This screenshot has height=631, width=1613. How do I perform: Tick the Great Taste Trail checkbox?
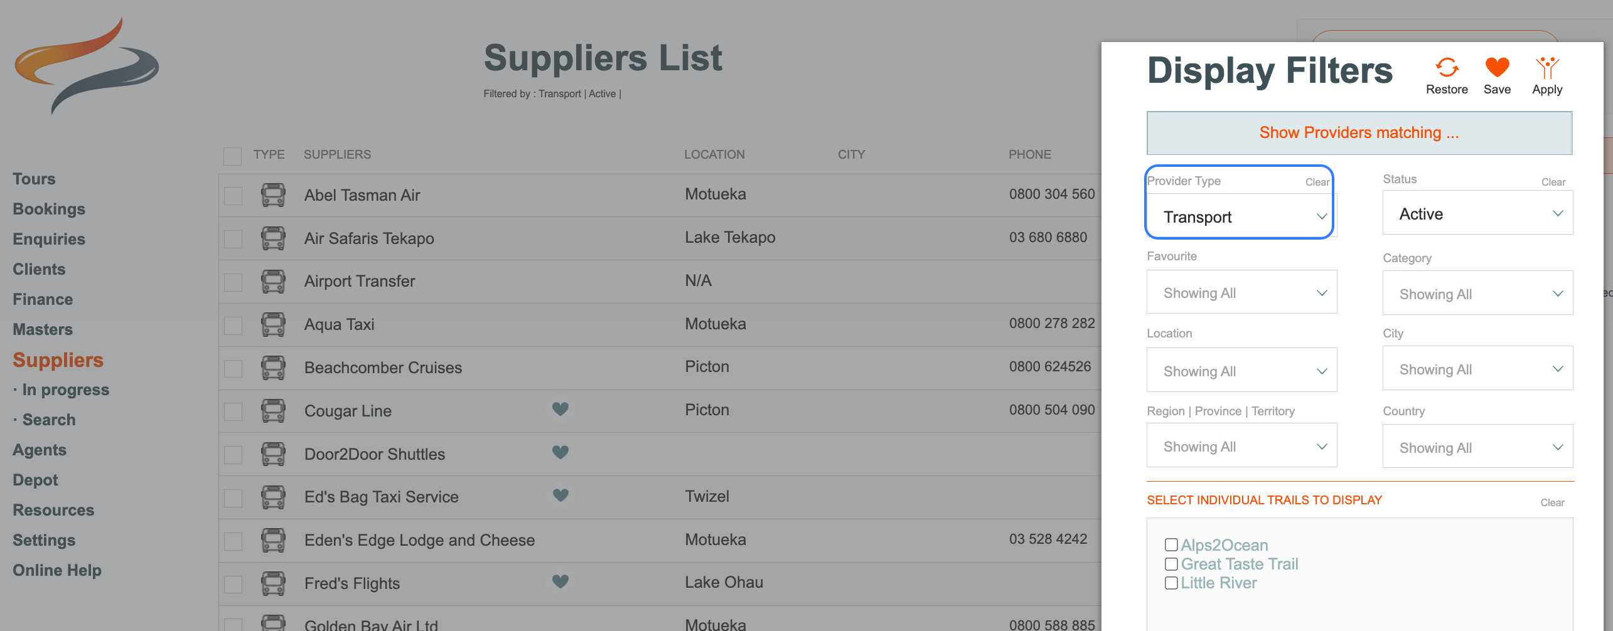point(1171,564)
